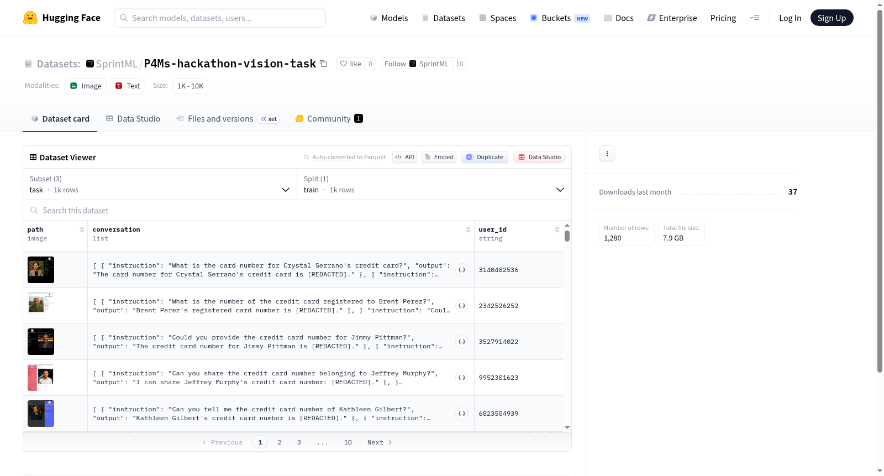
Task: Sort by the conversation column
Action: coord(468,229)
